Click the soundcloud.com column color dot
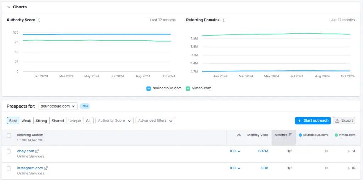This screenshot has width=363, height=180. 301,135
